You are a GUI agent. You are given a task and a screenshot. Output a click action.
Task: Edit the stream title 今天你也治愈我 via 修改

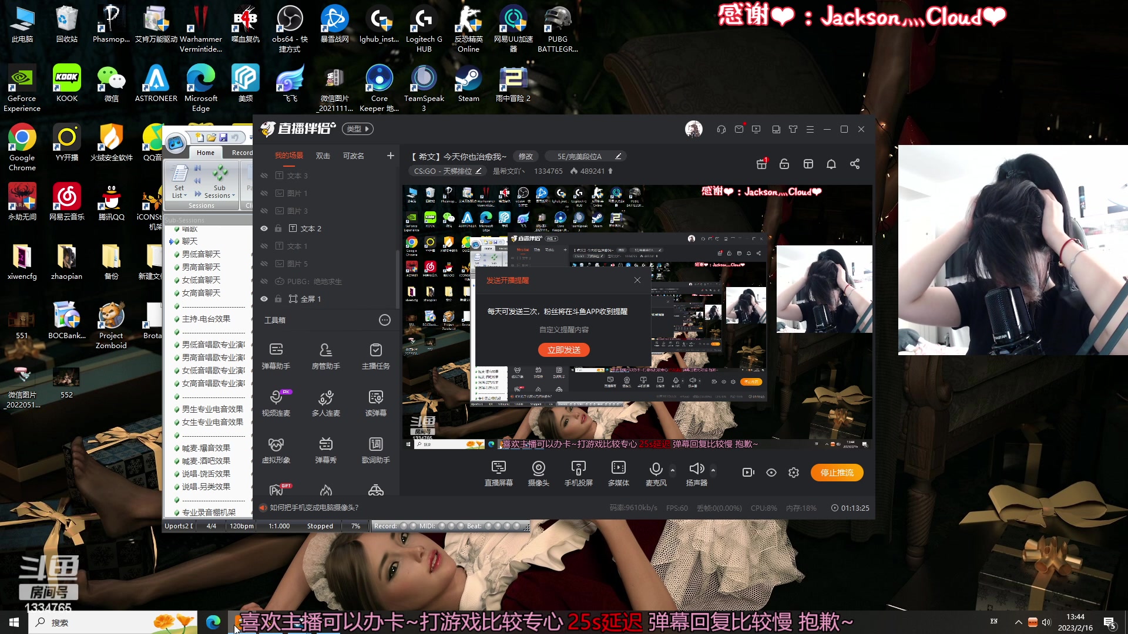[x=525, y=156]
